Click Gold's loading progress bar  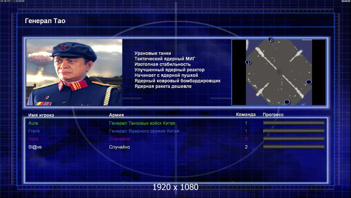[x=294, y=139]
